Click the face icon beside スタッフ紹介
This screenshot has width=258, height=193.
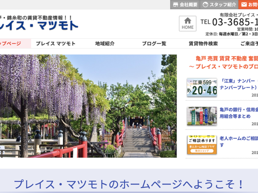pyautogui.click(x=206, y=5)
